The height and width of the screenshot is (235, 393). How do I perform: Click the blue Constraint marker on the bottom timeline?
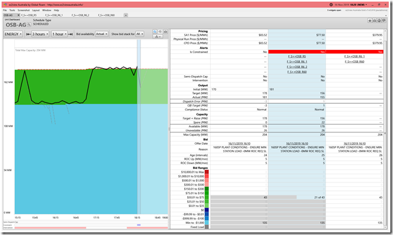point(139,225)
